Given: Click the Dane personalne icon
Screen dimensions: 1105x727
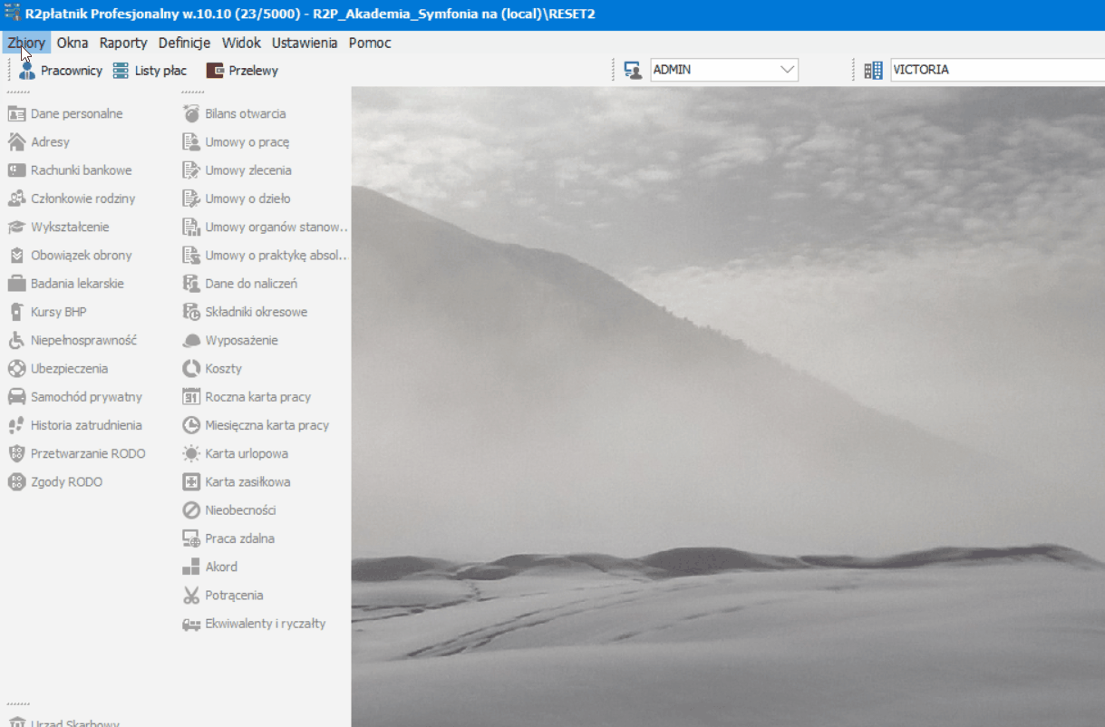Looking at the screenshot, I should coord(16,114).
